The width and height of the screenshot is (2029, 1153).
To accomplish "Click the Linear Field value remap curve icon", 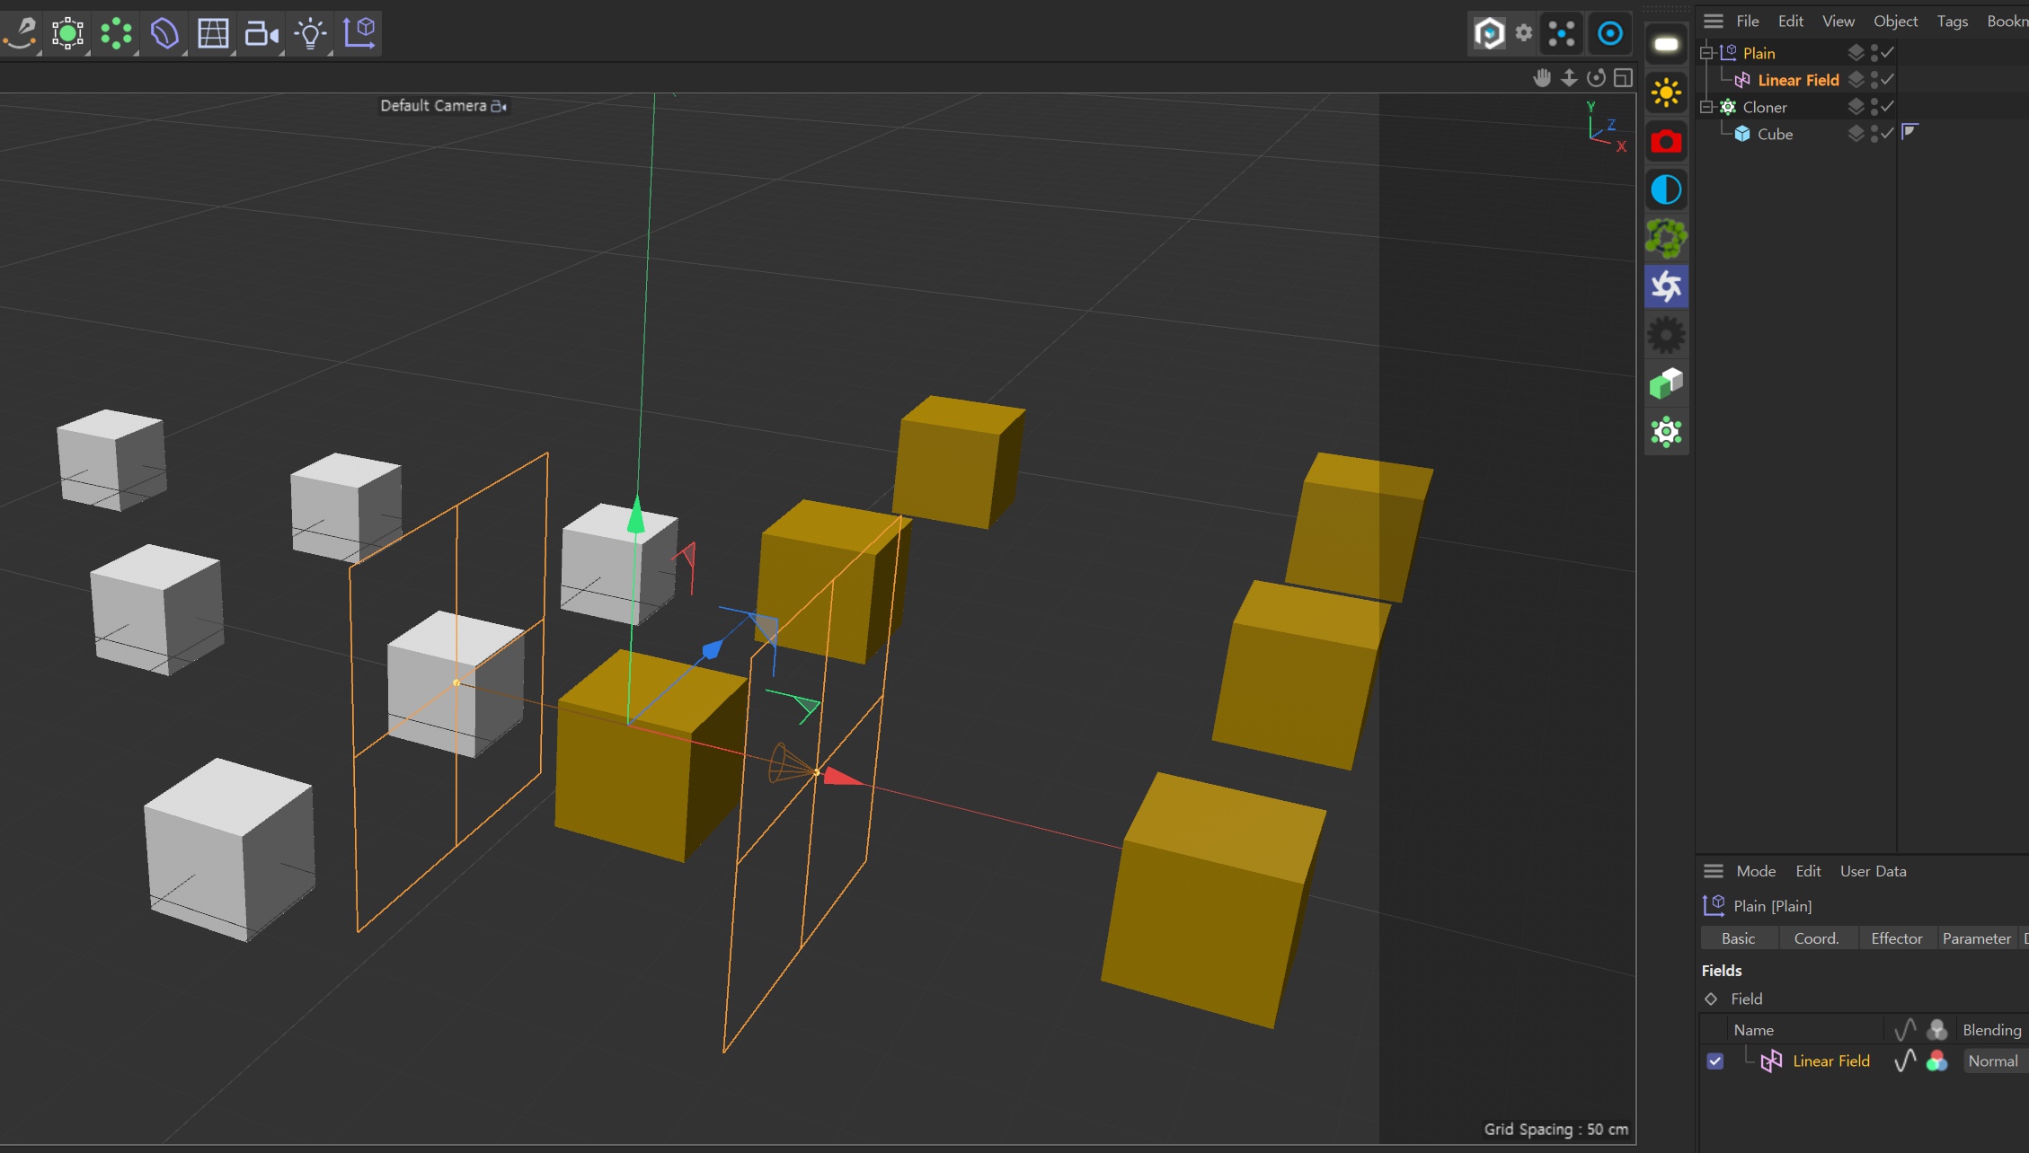I will 1905,1061.
